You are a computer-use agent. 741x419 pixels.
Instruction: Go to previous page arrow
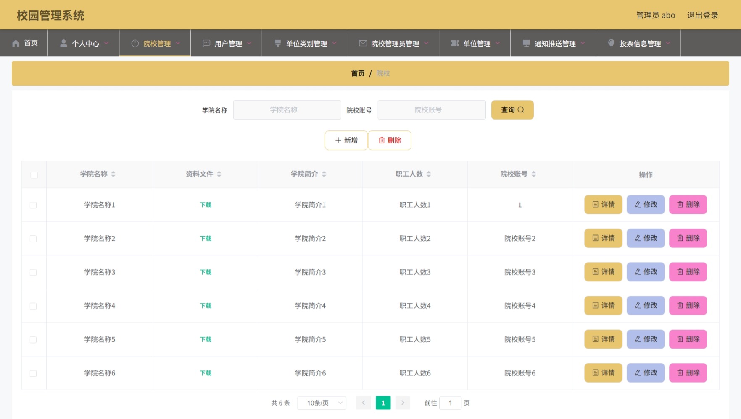click(x=364, y=403)
